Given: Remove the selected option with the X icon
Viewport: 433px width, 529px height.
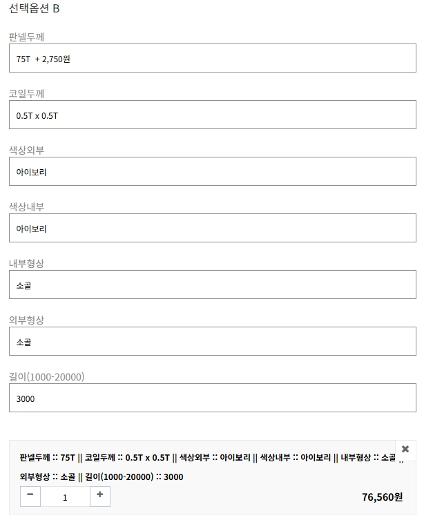Looking at the screenshot, I should (405, 449).
